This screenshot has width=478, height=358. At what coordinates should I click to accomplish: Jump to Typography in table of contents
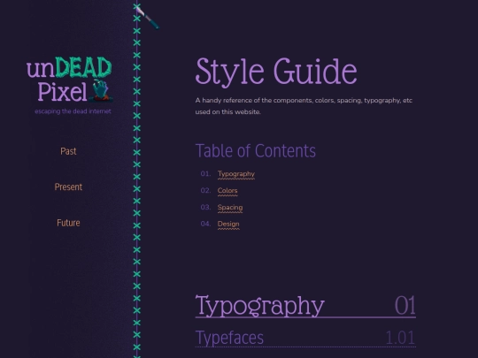tap(236, 174)
